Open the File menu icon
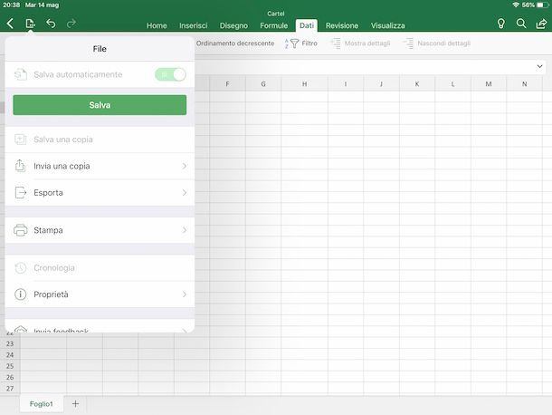This screenshot has height=415, width=552. (x=30, y=24)
